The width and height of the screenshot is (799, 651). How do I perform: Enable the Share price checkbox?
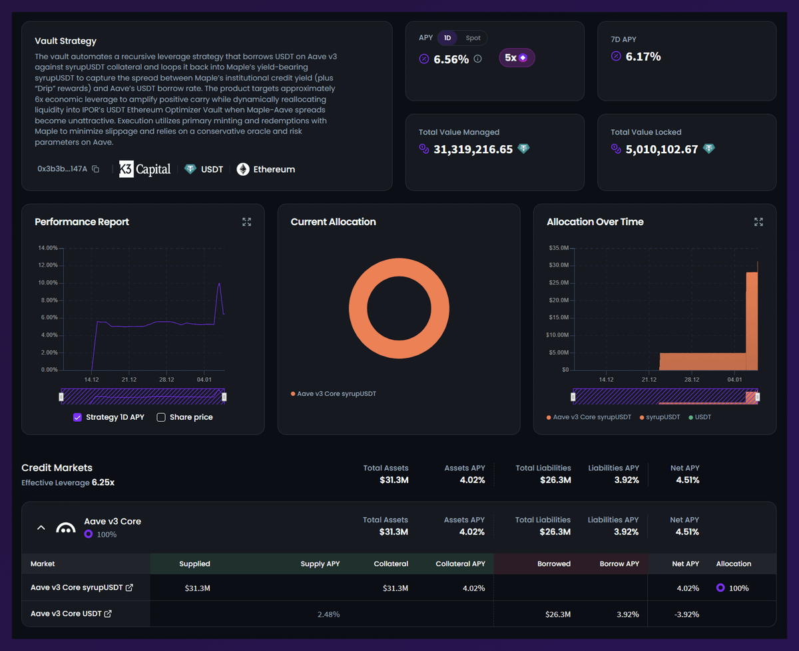click(x=160, y=417)
